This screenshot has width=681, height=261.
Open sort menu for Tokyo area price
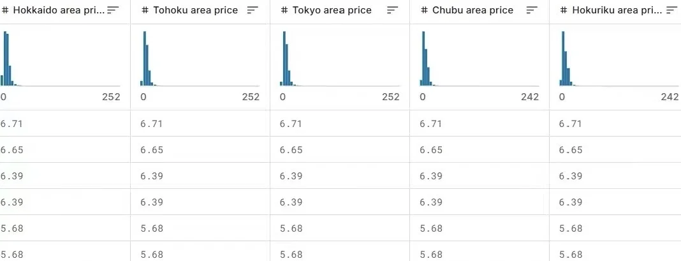pos(392,10)
